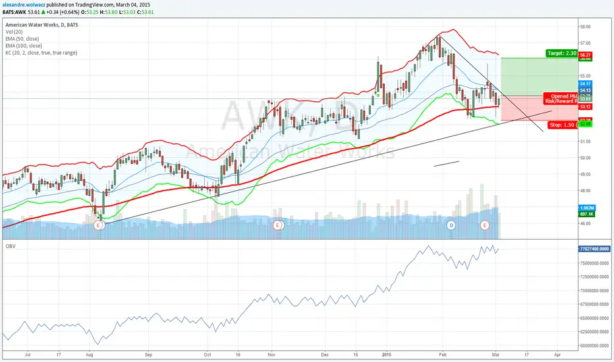Image resolution: width=614 pixels, height=362 pixels.
Task: Click the L:53.03 low value
Action: tap(127, 12)
